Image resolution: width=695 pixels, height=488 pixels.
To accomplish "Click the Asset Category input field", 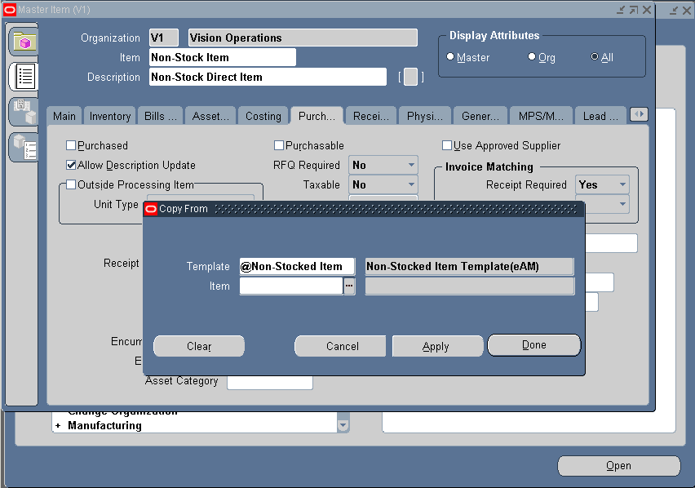I will [x=270, y=382].
